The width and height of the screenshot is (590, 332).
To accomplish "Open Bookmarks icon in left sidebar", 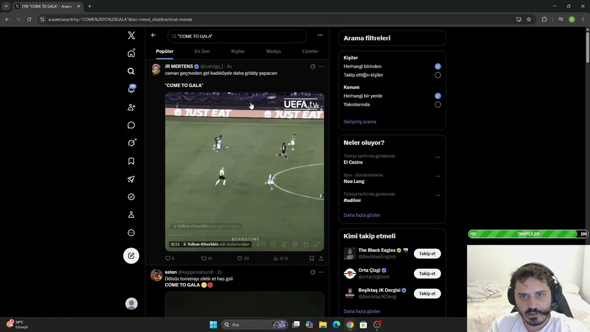I will 131,161.
